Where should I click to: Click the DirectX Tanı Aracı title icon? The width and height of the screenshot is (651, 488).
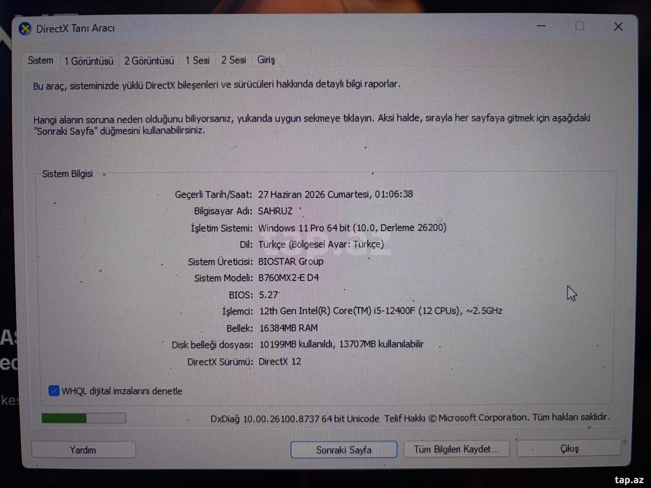[x=25, y=28]
